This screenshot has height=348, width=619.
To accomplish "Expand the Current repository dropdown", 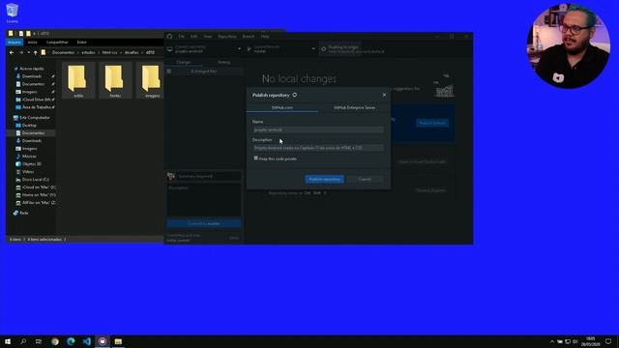I will pos(204,49).
